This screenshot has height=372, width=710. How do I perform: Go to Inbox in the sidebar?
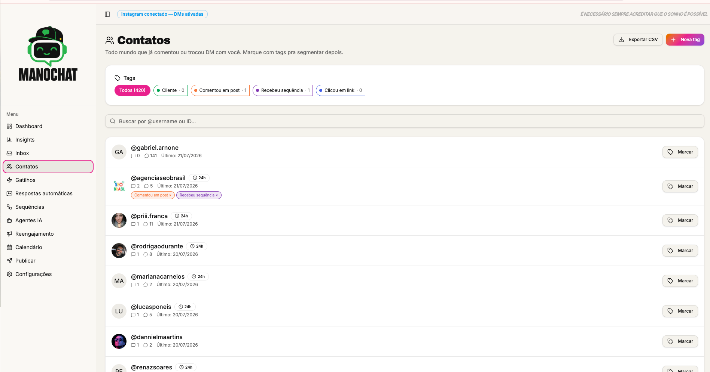pyautogui.click(x=48, y=153)
